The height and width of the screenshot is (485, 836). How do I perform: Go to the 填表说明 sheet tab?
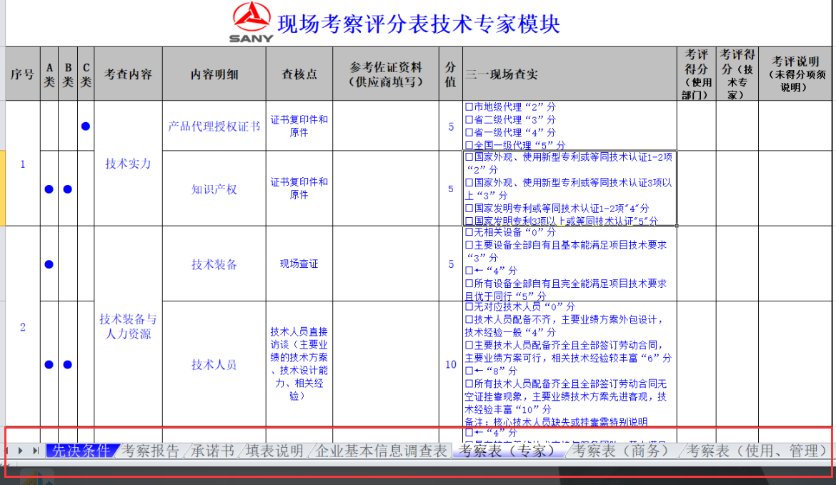click(x=274, y=451)
